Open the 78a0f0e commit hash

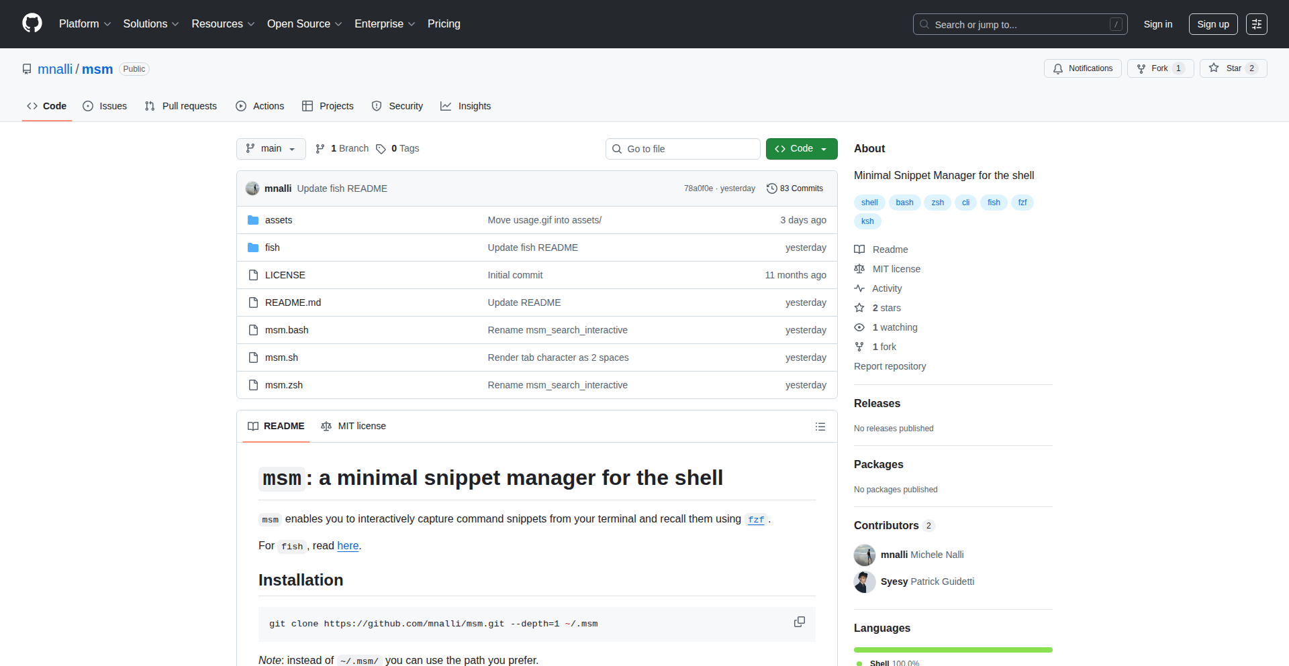pos(698,188)
